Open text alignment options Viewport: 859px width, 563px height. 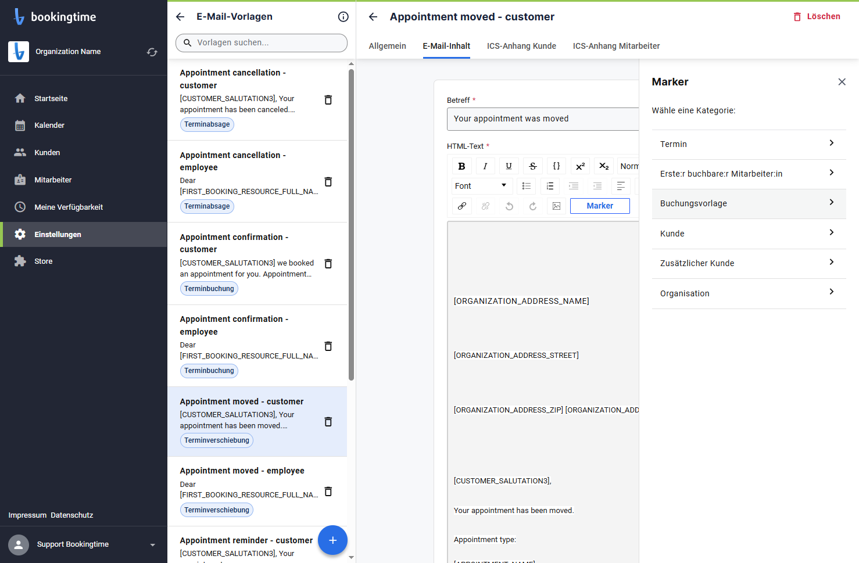(x=621, y=186)
